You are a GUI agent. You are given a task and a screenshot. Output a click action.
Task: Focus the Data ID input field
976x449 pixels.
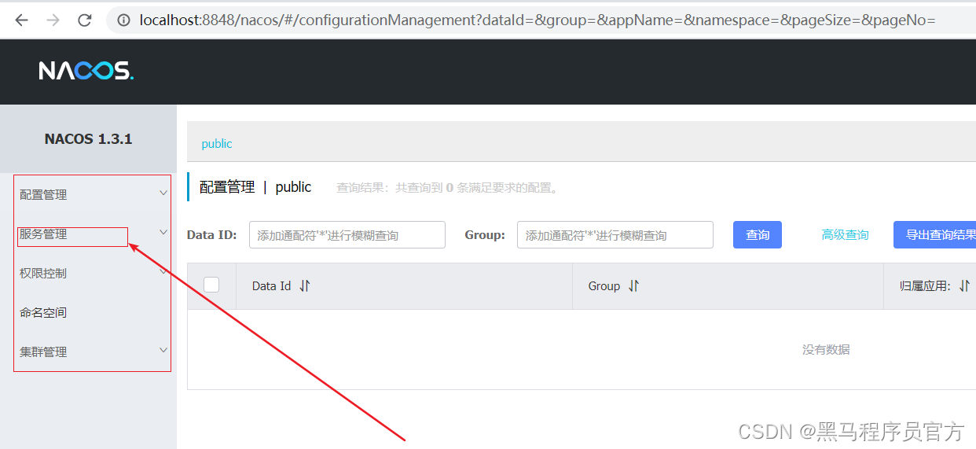click(x=347, y=235)
